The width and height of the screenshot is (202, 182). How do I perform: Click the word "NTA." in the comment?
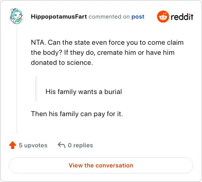point(38,43)
